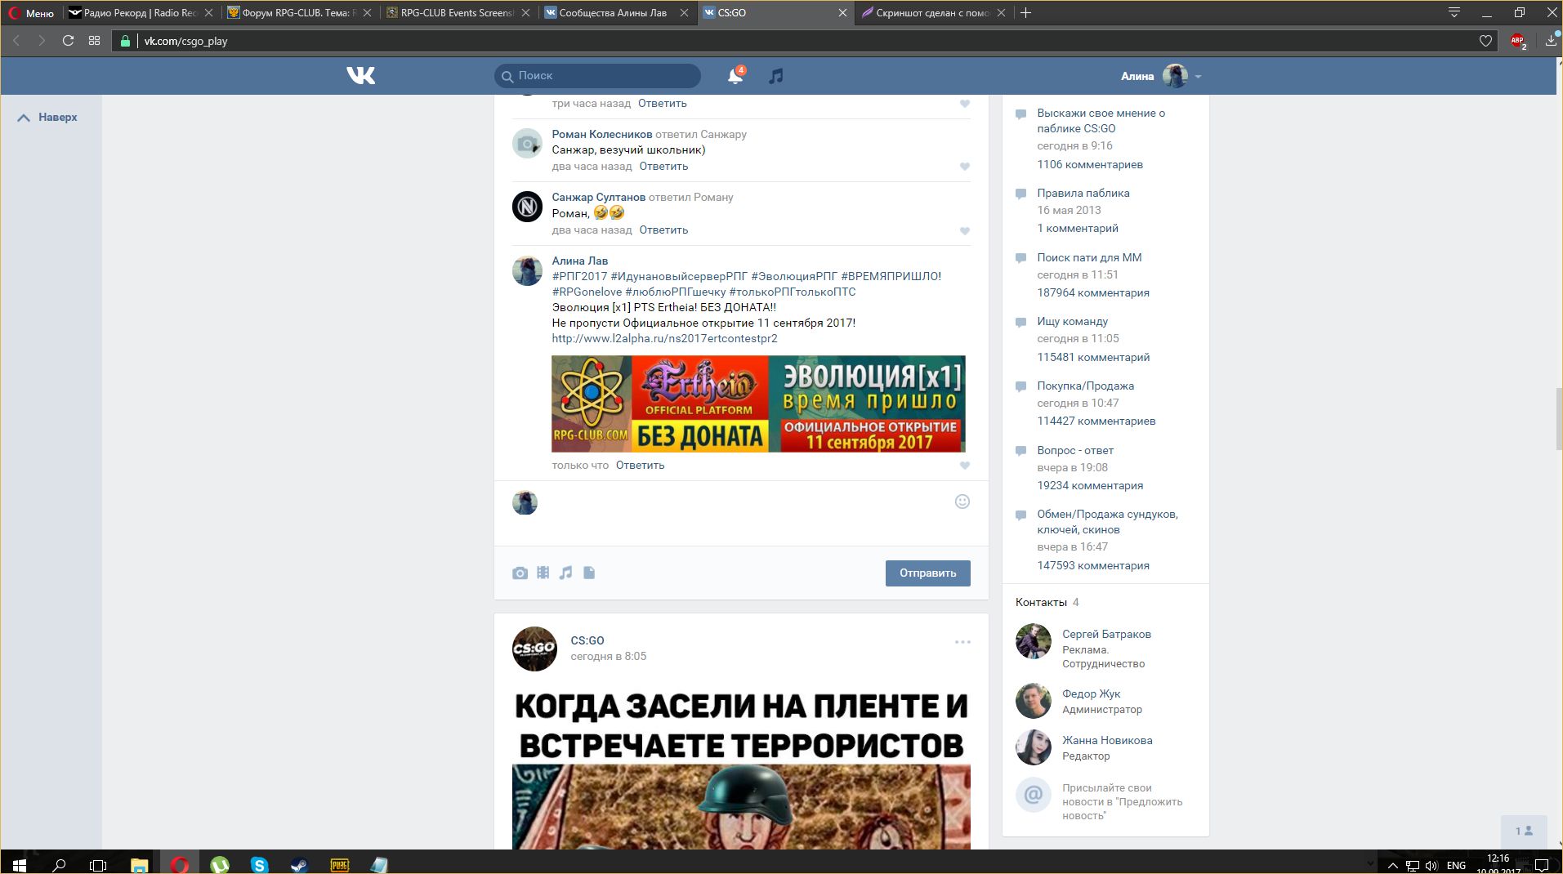Open Санжар Султанов's profile name
The image size is (1563, 874).
coord(598,197)
